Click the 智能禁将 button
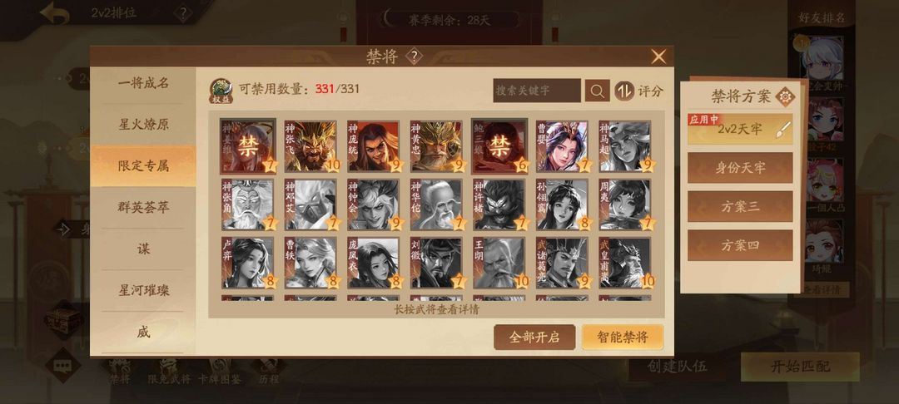Image resolution: width=899 pixels, height=404 pixels. point(623,337)
